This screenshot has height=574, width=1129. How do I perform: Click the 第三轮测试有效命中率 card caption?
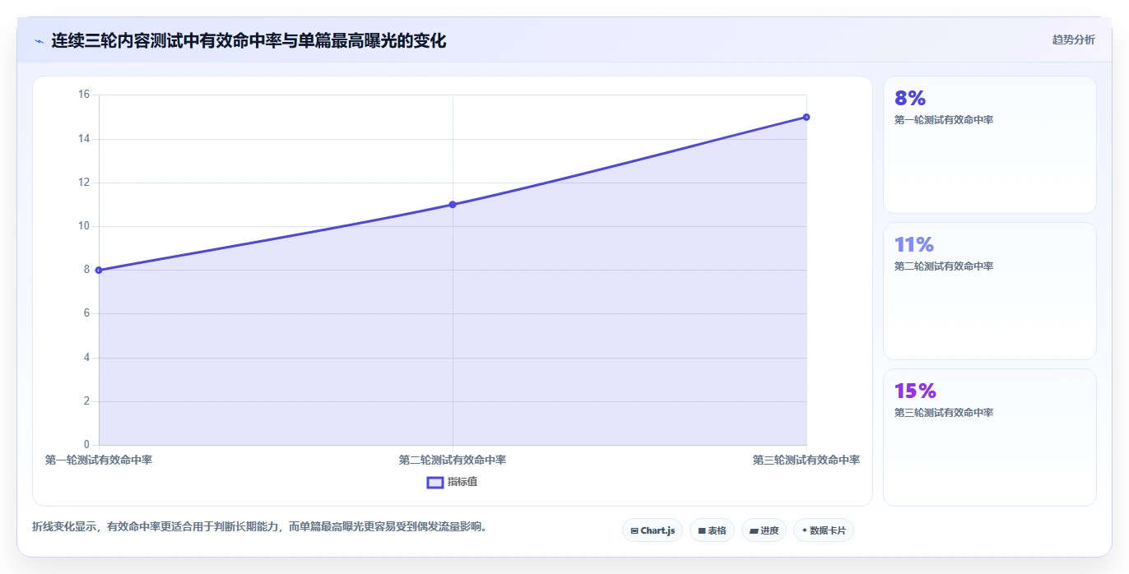pyautogui.click(x=944, y=413)
